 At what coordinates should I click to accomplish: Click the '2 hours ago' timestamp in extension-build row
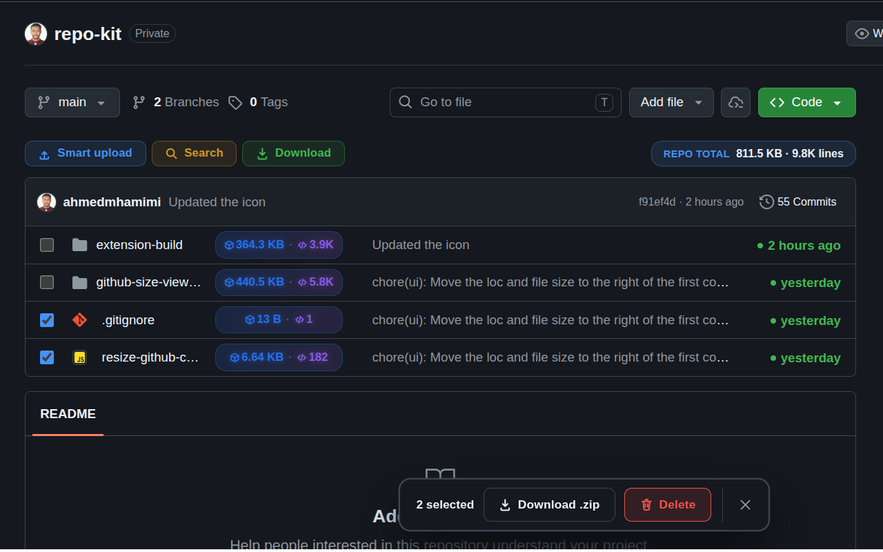[799, 246]
